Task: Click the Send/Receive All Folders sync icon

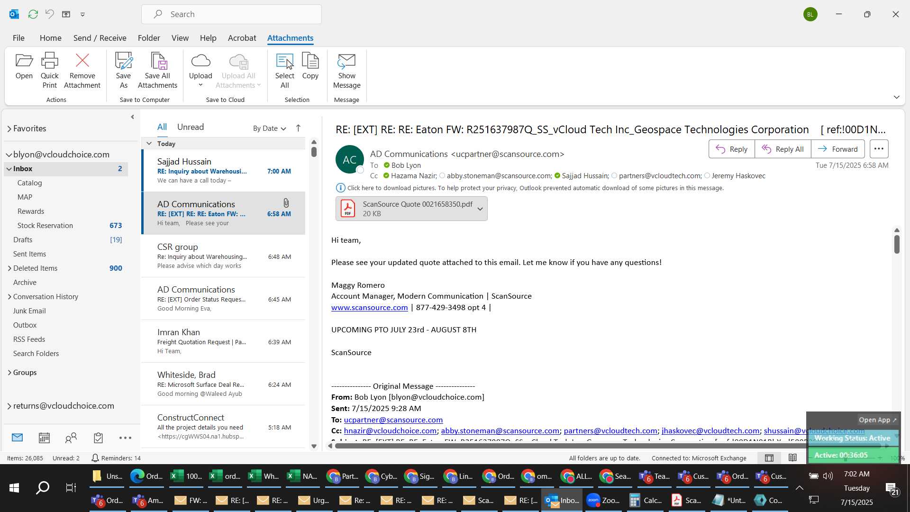Action: coord(33,14)
